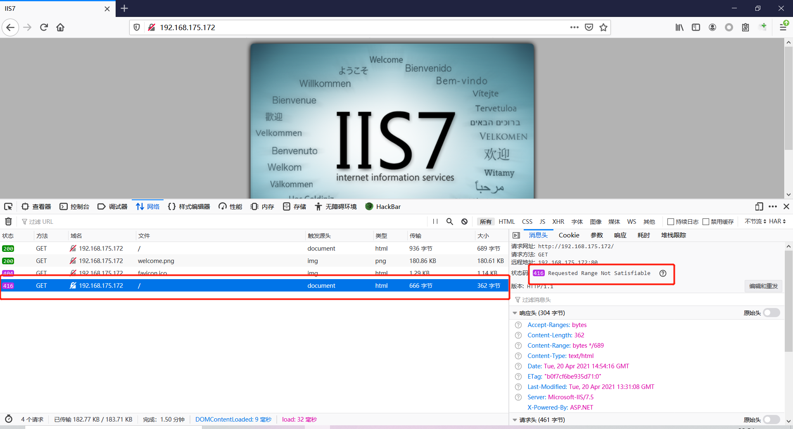Click the 编辑和重发 button
Screen dimensions: 793x429
click(x=763, y=286)
